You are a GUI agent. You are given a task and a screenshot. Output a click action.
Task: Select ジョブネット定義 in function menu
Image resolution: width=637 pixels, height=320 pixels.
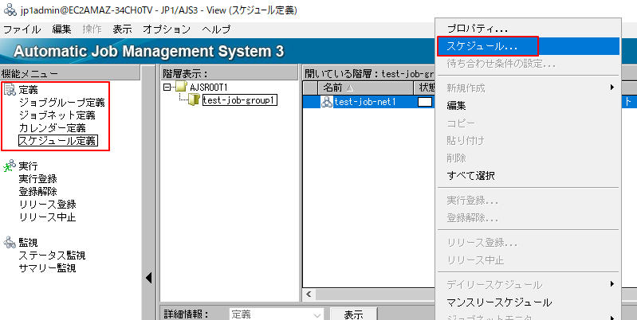pos(57,115)
